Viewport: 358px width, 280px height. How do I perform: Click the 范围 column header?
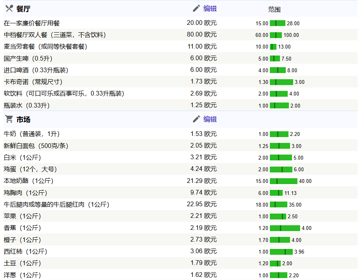pyautogui.click(x=274, y=9)
